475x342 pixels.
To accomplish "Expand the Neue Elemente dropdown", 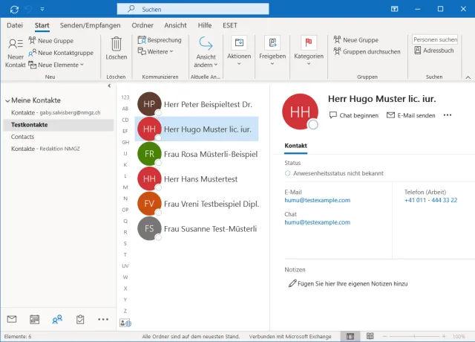I will (56, 65).
